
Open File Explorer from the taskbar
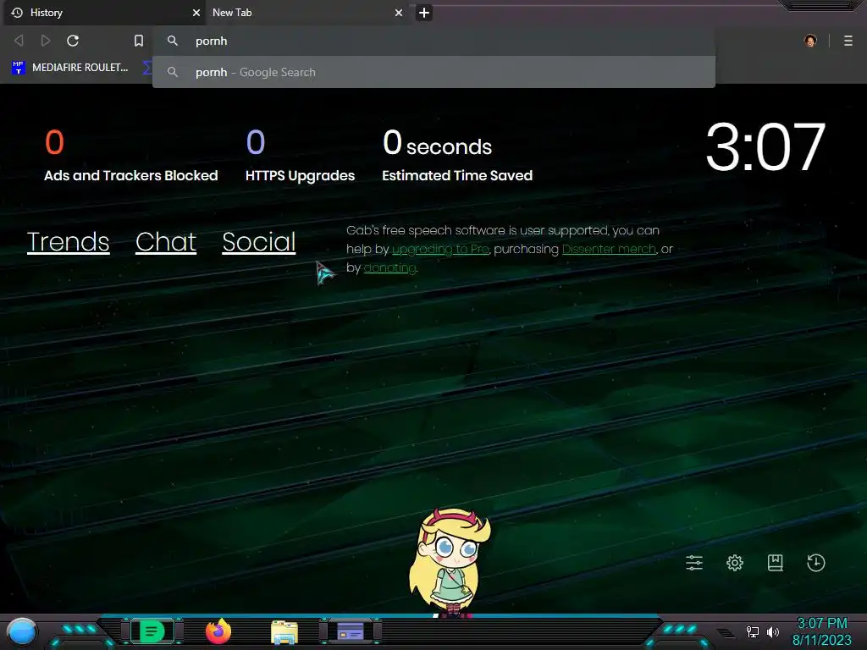click(284, 632)
